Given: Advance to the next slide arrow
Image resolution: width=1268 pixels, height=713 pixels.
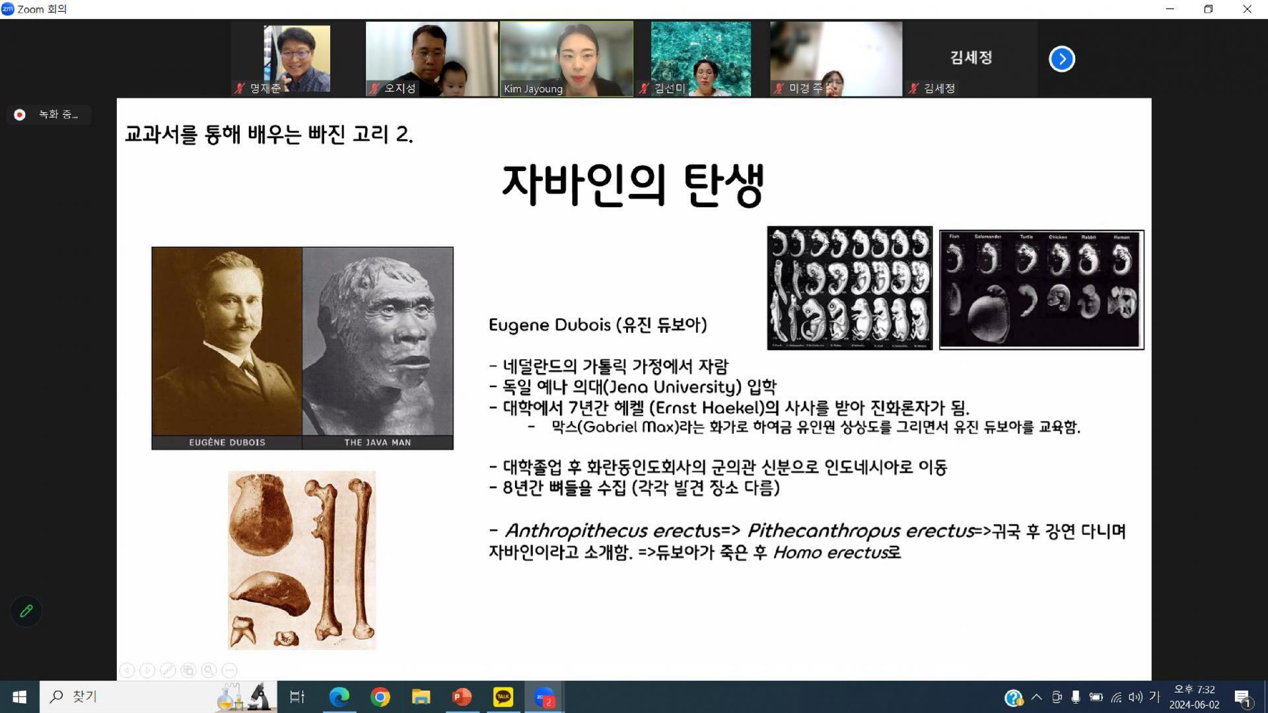Looking at the screenshot, I should coord(148,670).
